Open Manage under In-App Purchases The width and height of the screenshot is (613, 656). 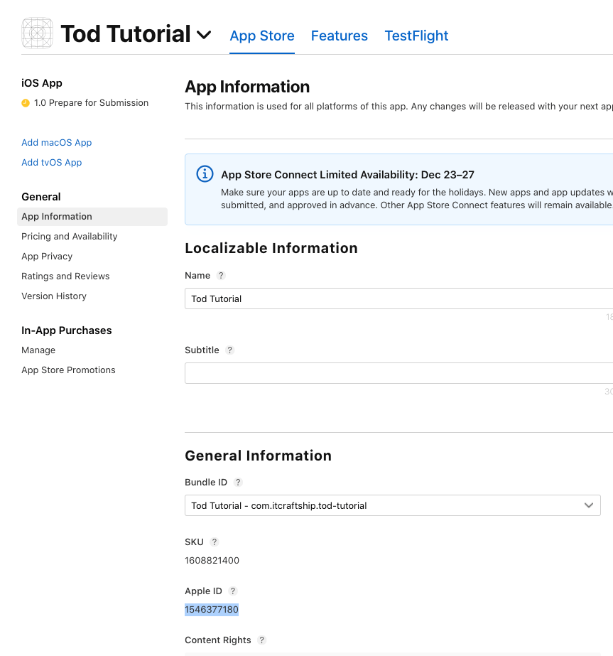(38, 350)
